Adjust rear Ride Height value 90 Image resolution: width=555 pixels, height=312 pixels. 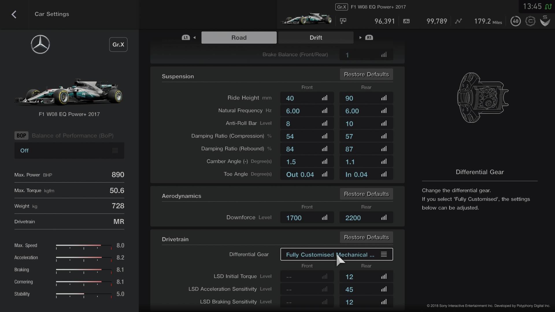coord(366,98)
